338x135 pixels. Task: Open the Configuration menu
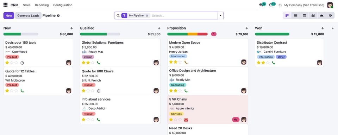[x=63, y=5]
